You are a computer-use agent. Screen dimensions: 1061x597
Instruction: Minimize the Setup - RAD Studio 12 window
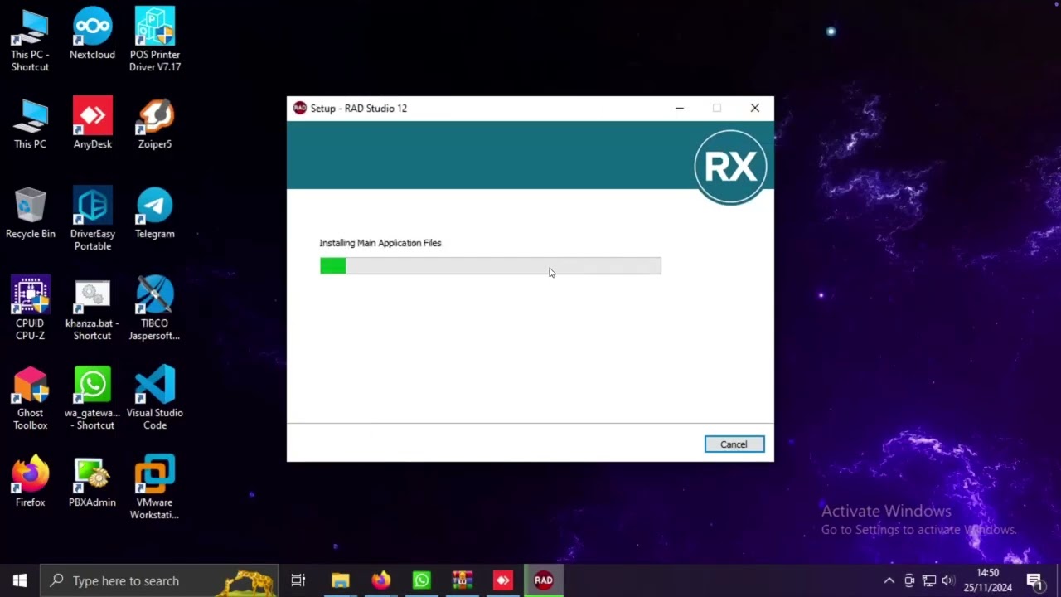(679, 108)
